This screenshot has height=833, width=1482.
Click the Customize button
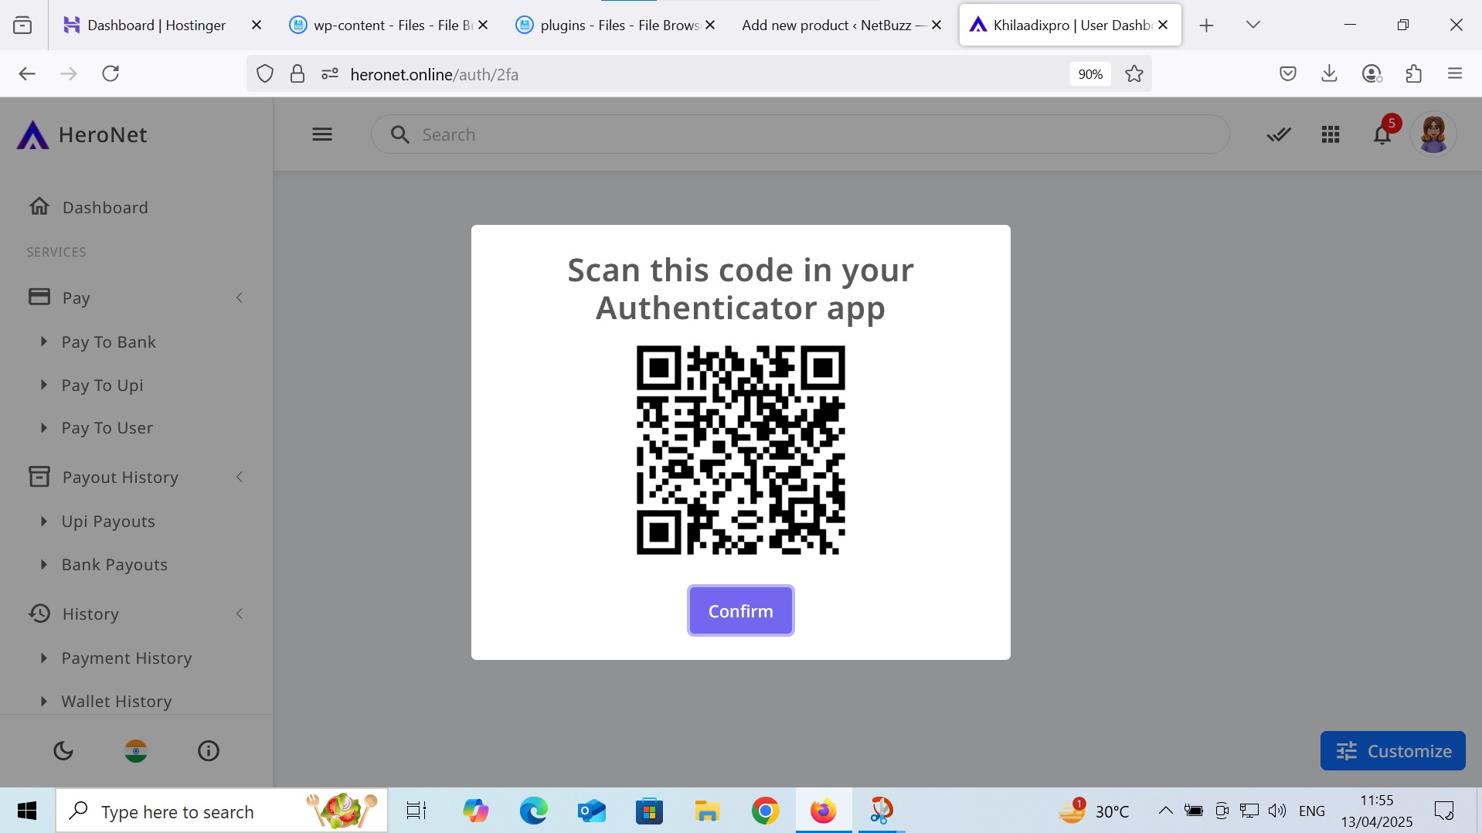pyautogui.click(x=1392, y=750)
